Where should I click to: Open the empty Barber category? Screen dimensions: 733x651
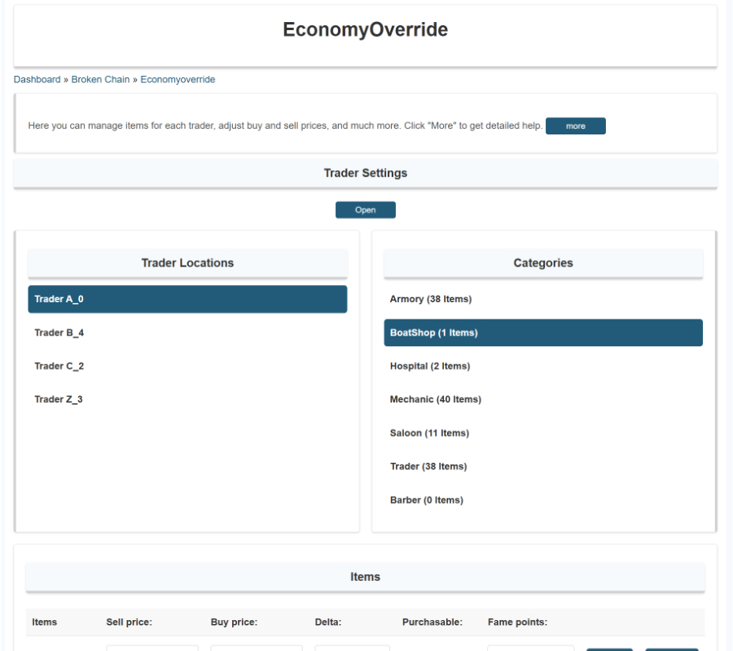pyautogui.click(x=543, y=499)
